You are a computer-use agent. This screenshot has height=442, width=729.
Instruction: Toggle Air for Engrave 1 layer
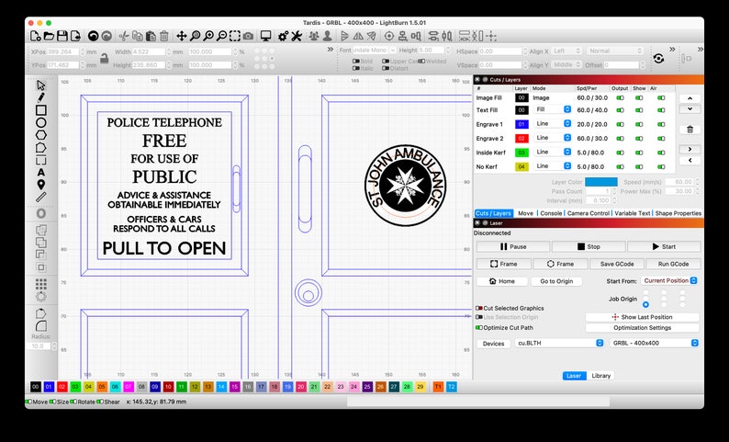(661, 124)
